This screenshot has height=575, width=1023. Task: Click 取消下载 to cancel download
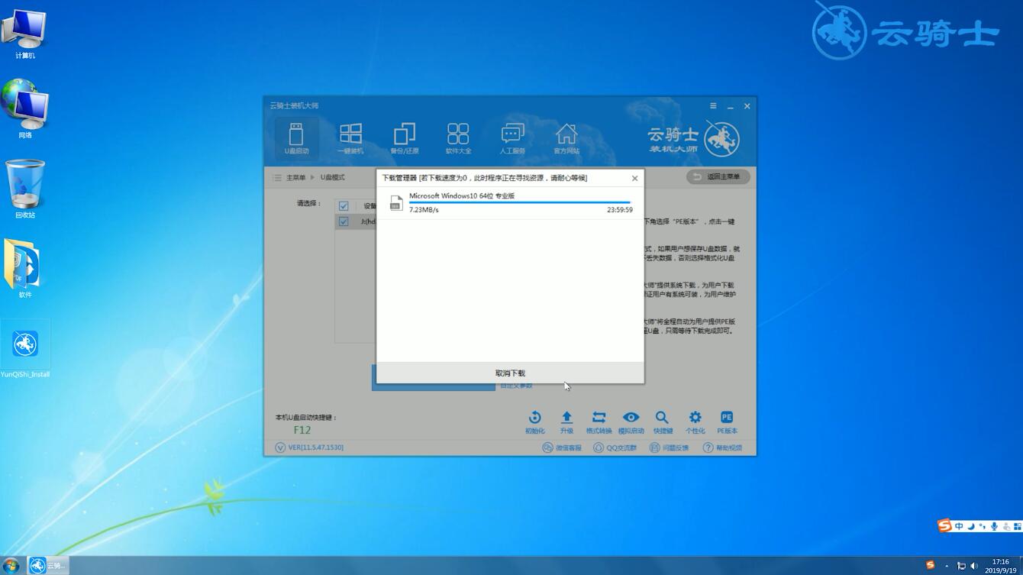[x=510, y=373]
